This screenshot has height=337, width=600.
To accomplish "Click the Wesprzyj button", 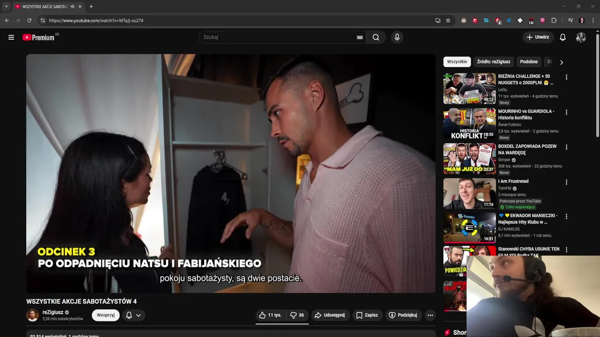I will 105,315.
